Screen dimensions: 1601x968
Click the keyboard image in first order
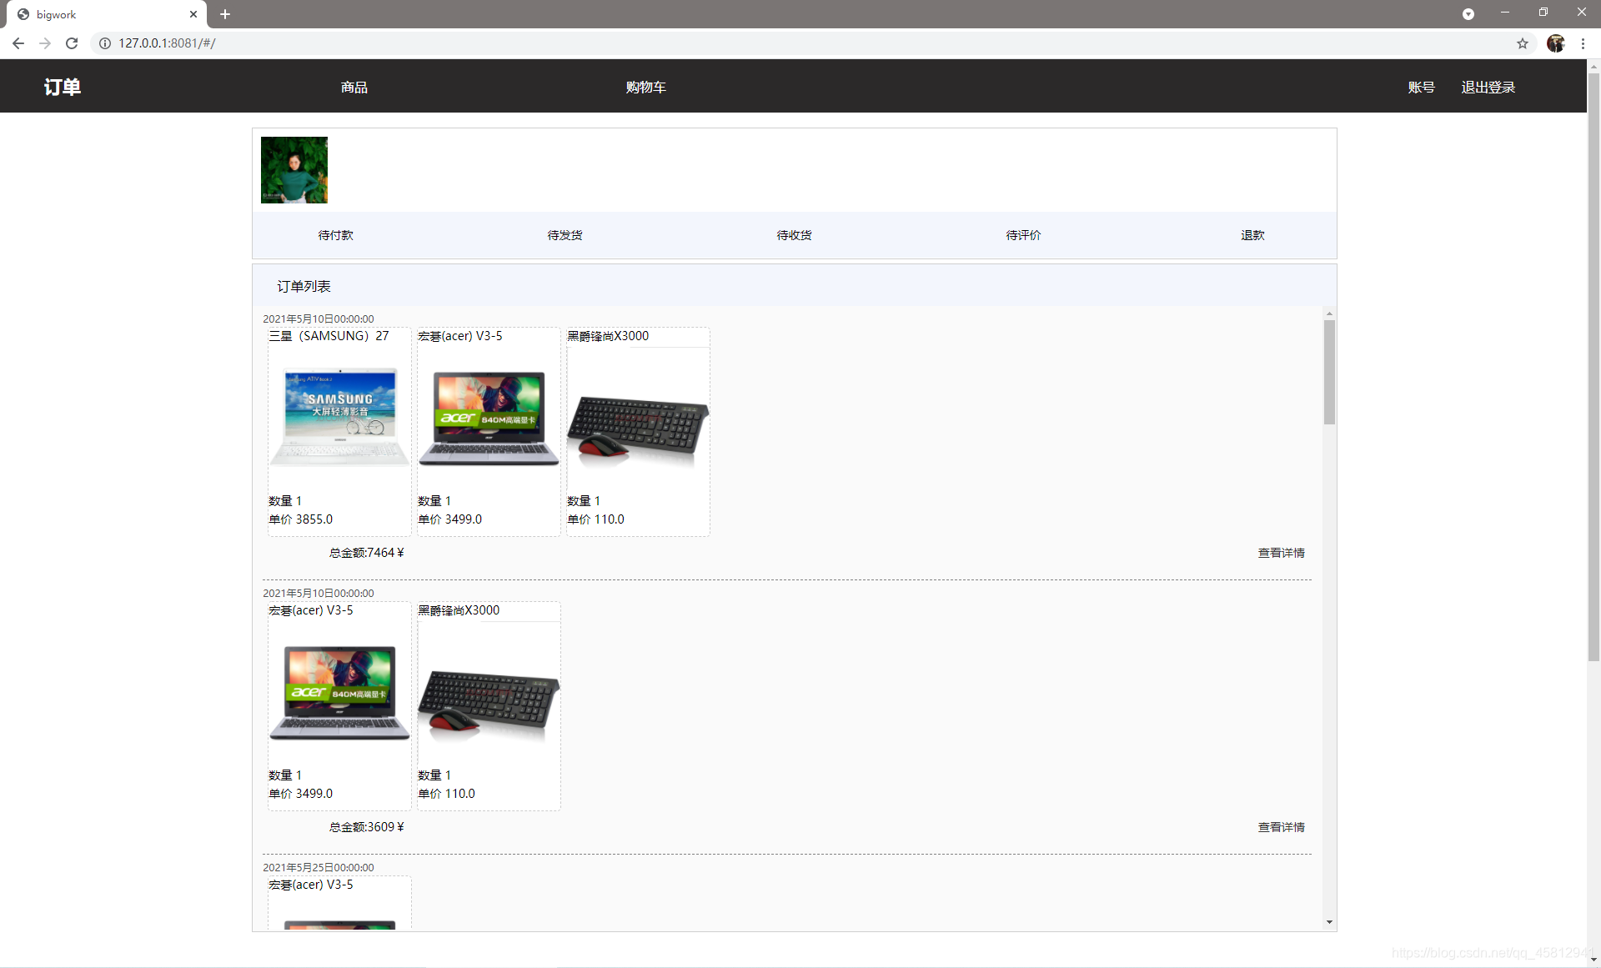[638, 417]
